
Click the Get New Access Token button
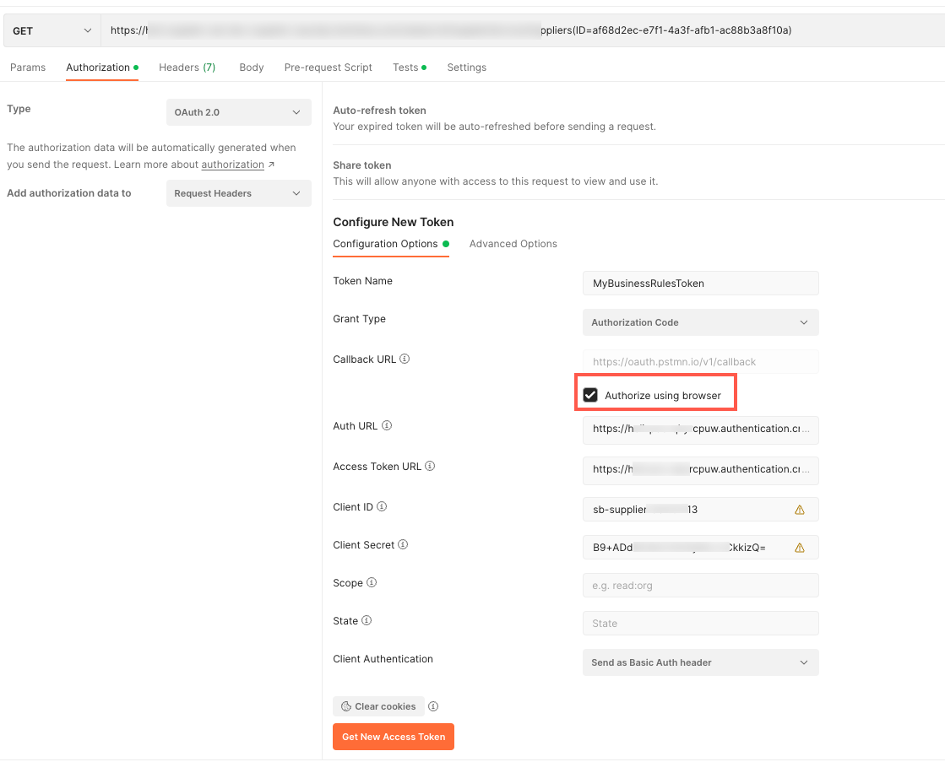click(x=393, y=736)
